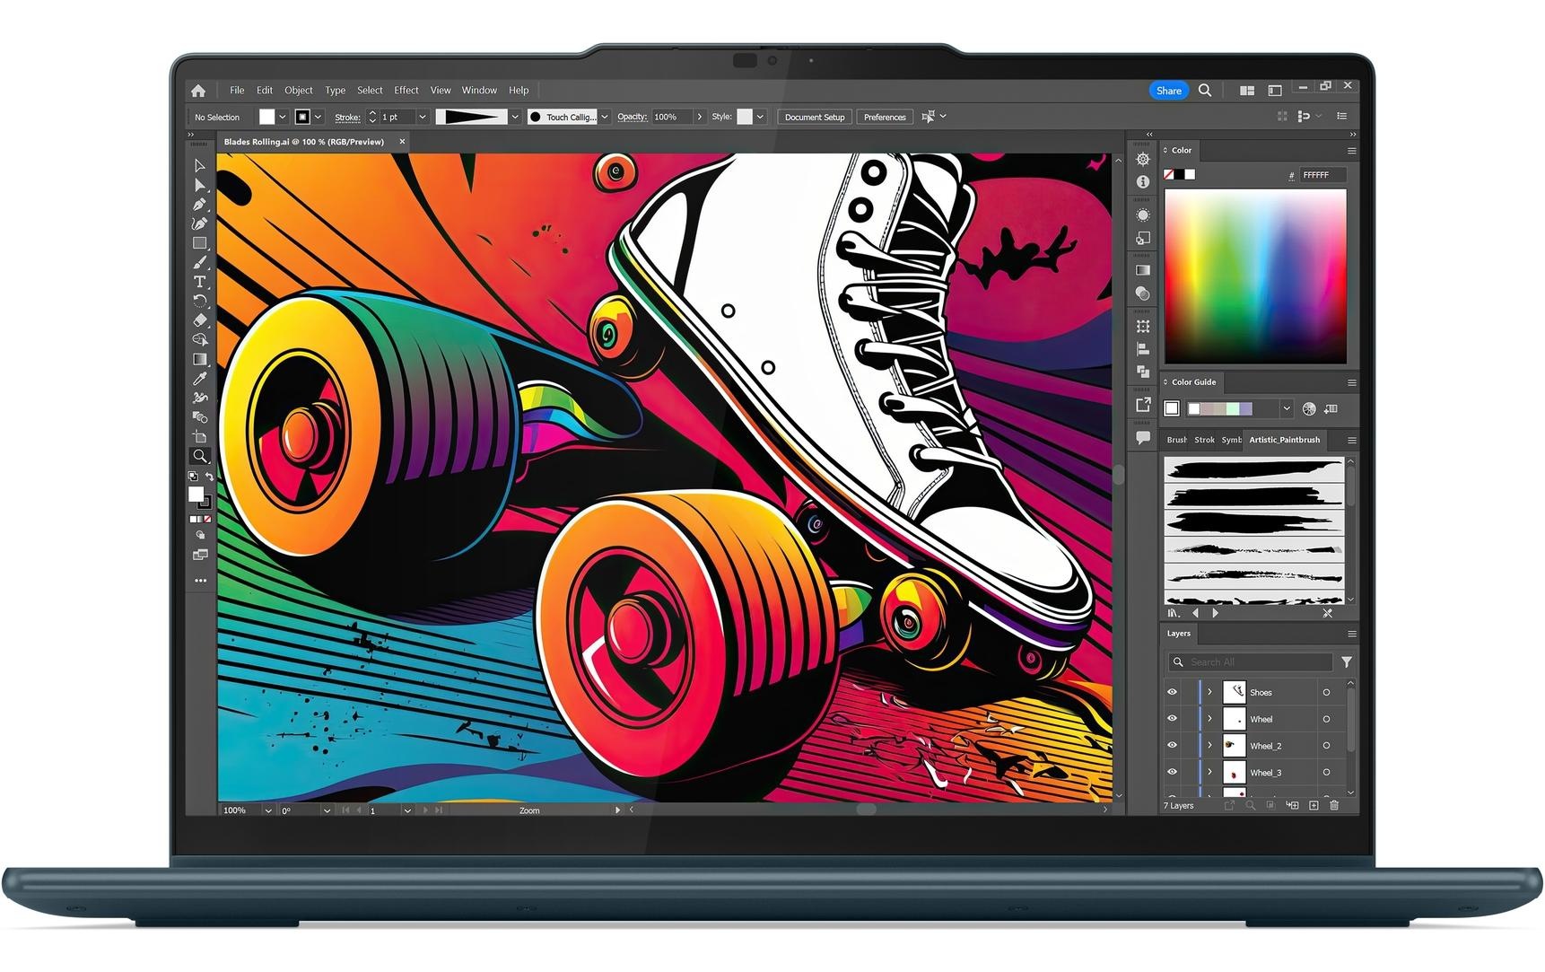This screenshot has width=1545, height=972.
Task: Open the search magnifier icon
Action: [1205, 91]
